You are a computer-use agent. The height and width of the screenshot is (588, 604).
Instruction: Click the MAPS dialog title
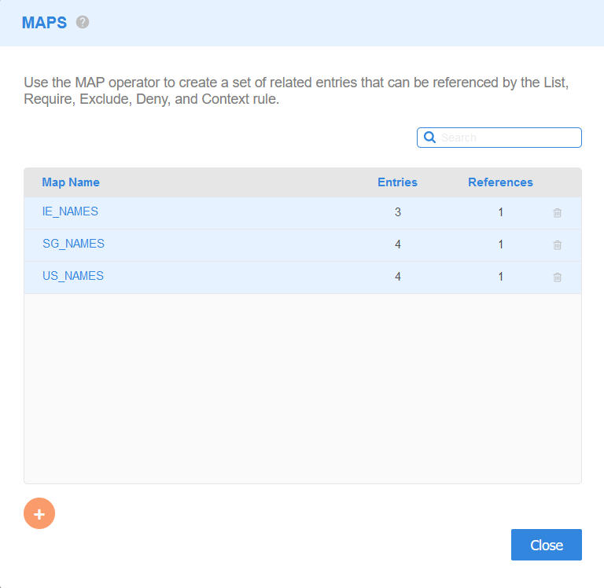pyautogui.click(x=44, y=23)
